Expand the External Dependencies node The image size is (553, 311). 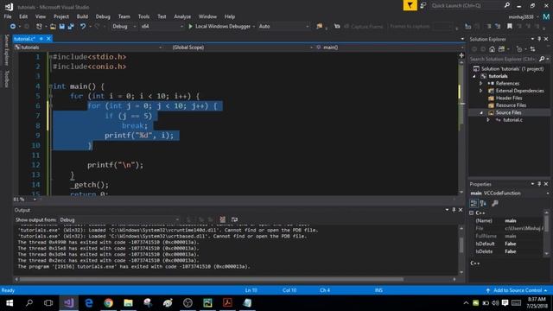point(480,91)
